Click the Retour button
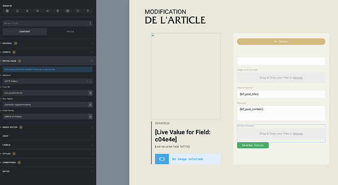338x185 pixels. tap(281, 42)
